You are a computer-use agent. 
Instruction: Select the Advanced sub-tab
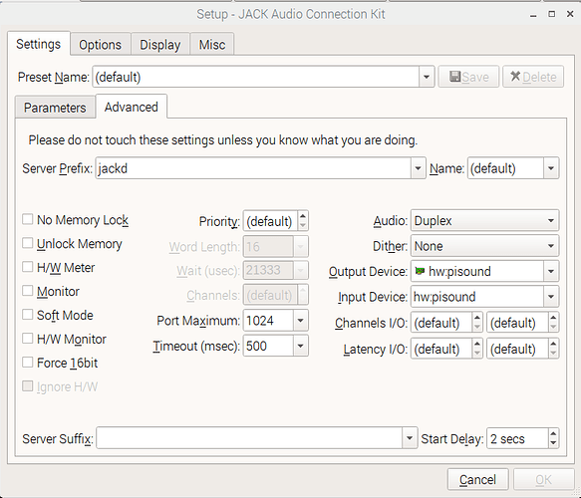132,107
